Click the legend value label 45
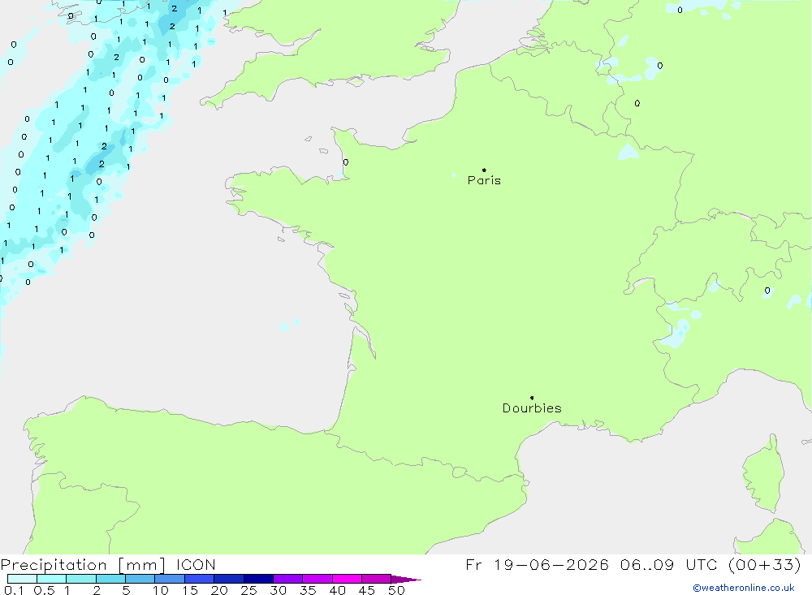 (x=367, y=590)
